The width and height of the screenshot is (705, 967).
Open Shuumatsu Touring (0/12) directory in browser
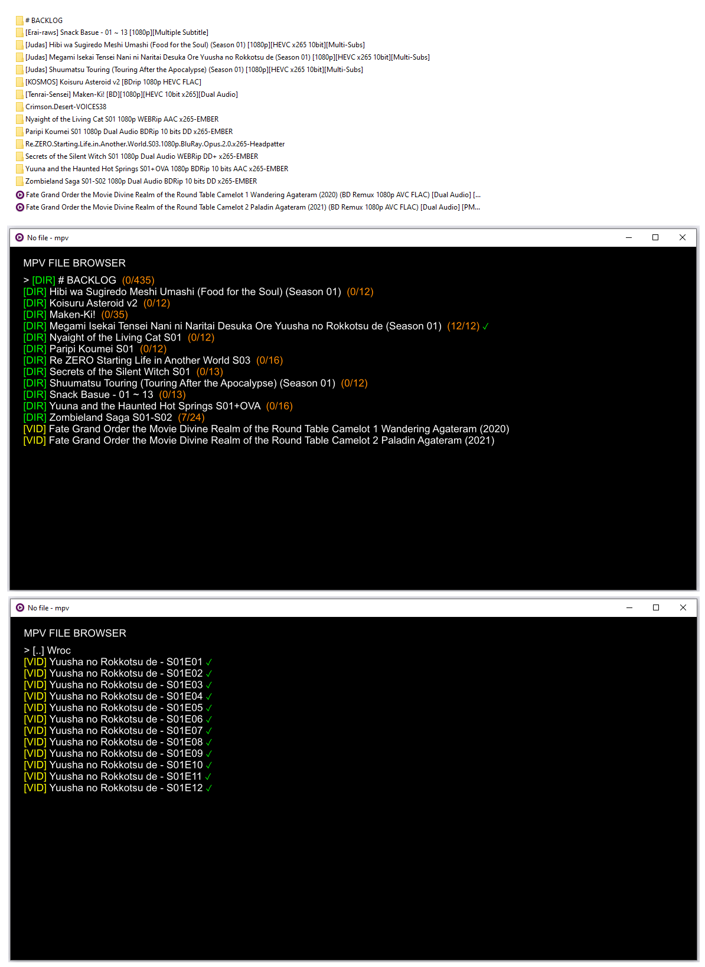(195, 384)
